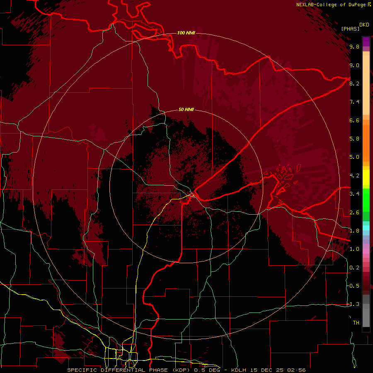This screenshot has height=373, width=373.
Task: Click the 2.6 legend value
Action: (354, 213)
